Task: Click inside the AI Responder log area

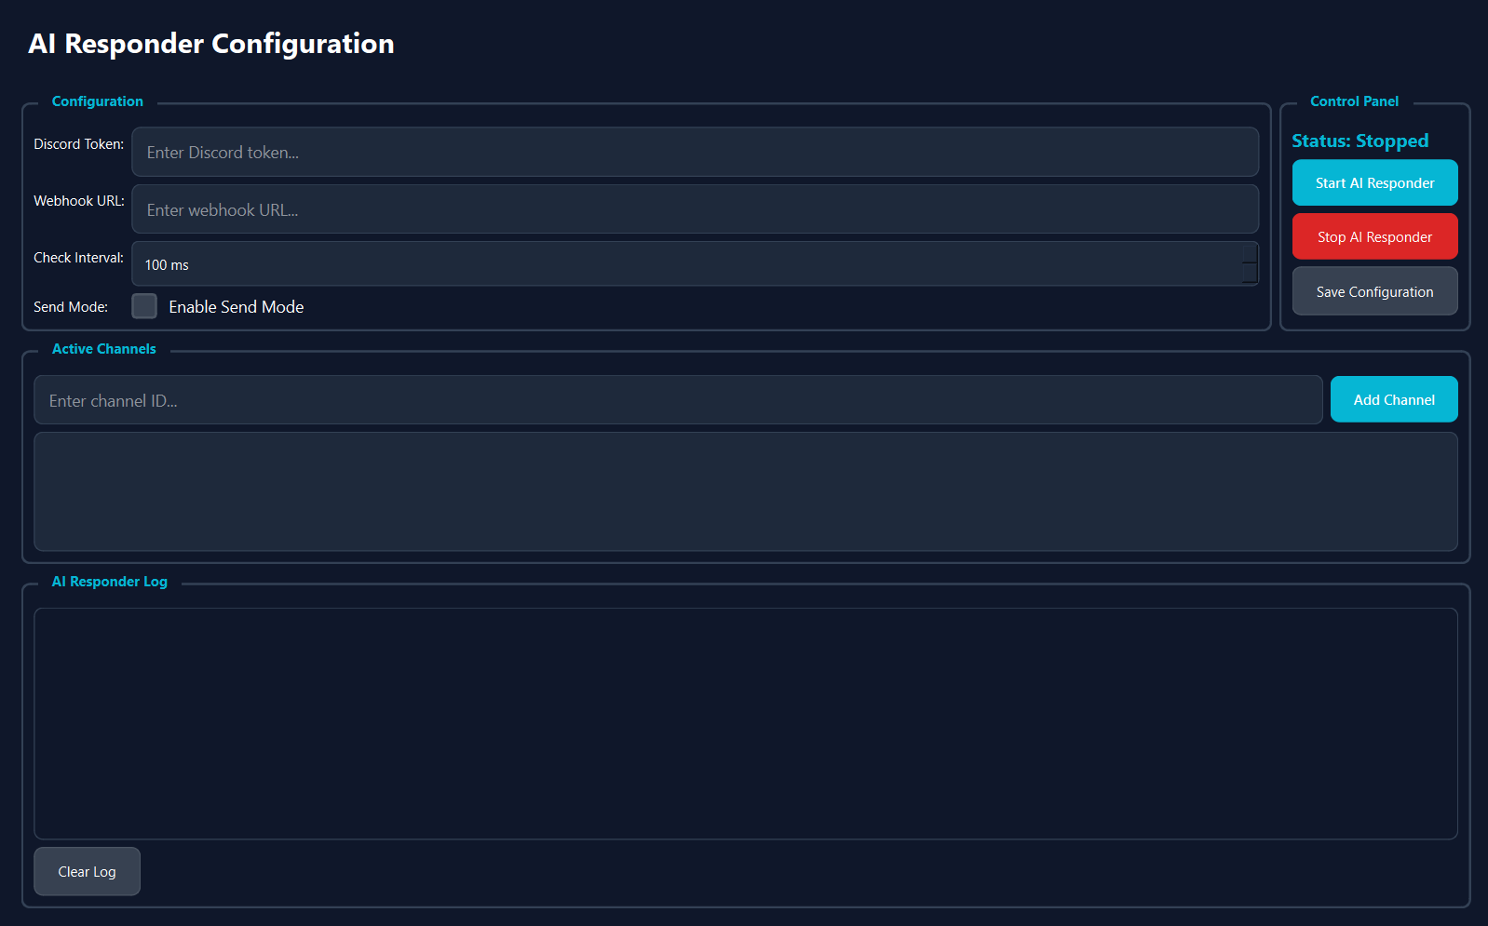Action: coord(745,723)
